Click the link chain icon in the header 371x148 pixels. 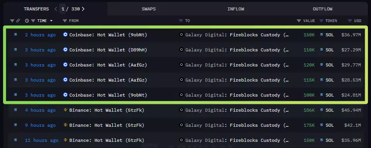tap(18, 21)
